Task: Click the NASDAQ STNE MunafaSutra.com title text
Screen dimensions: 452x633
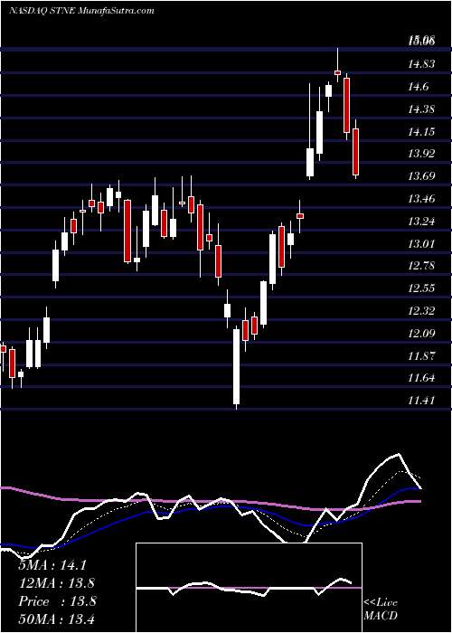Action: (x=81, y=11)
